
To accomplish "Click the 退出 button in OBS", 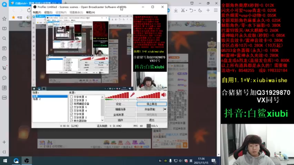I will pyautogui.click(x=151, y=120).
